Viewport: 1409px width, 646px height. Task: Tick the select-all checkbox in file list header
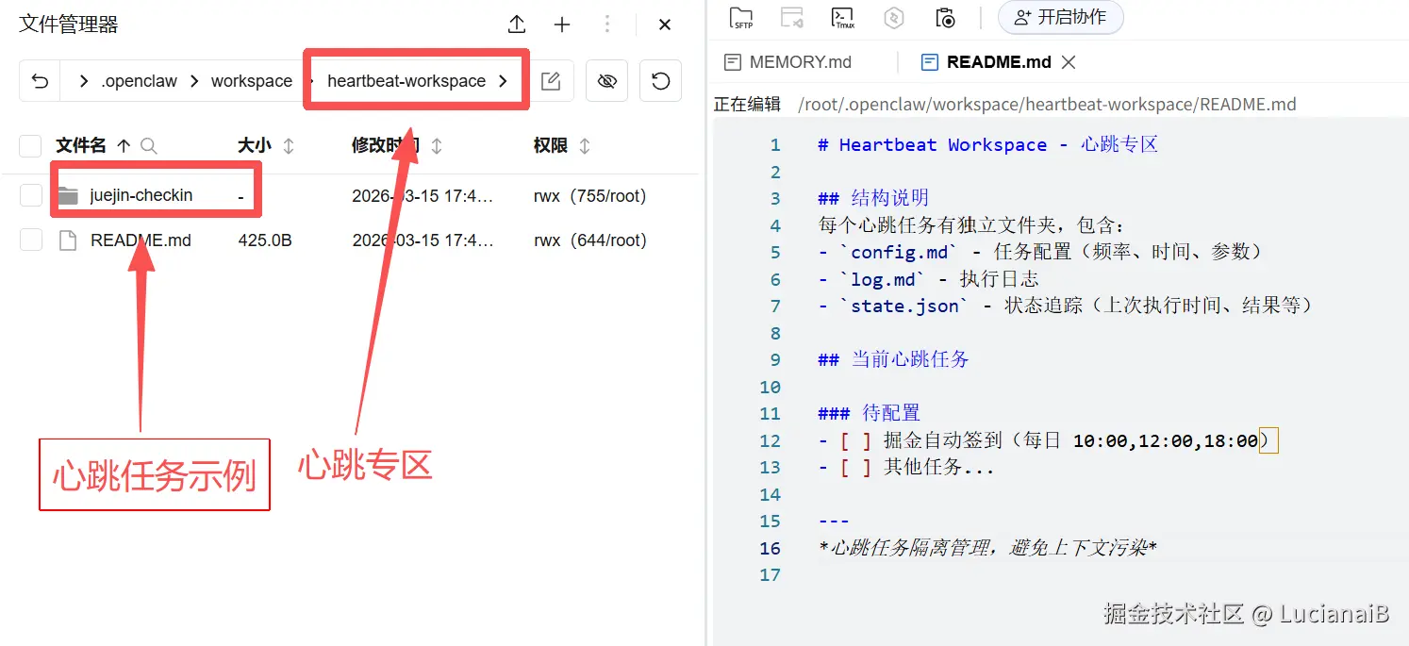pos(31,145)
